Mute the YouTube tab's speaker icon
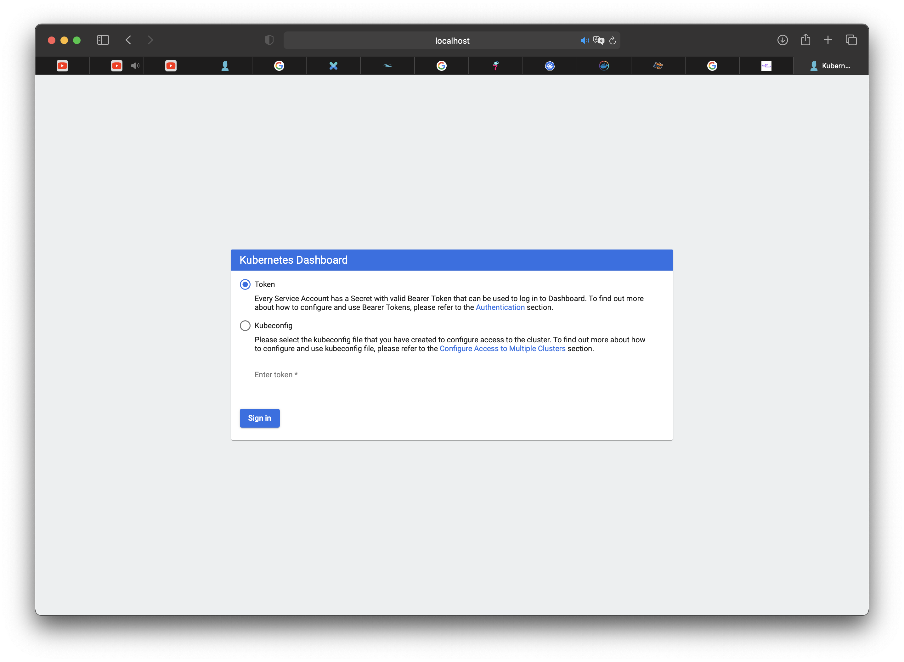The width and height of the screenshot is (904, 662). tap(135, 66)
